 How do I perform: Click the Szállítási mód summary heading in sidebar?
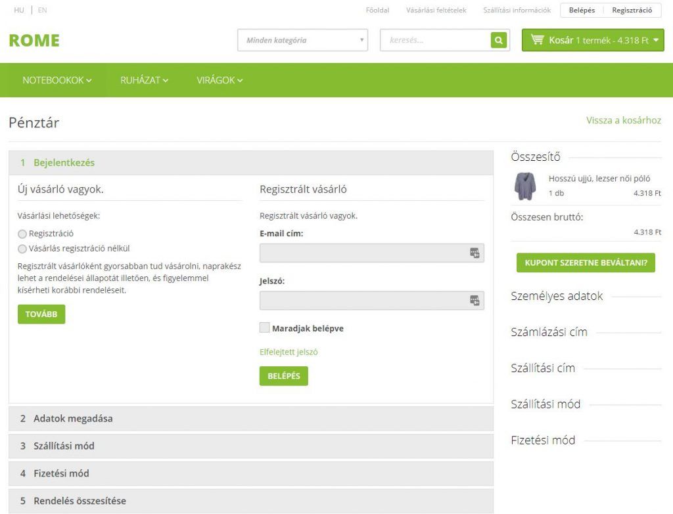[x=545, y=404]
